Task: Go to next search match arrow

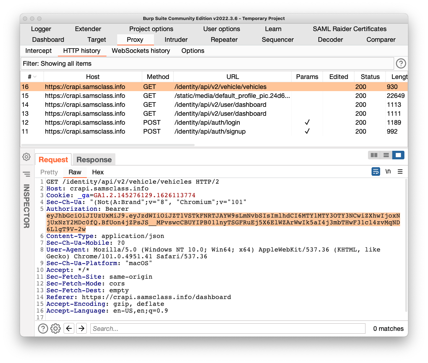Action: click(x=81, y=328)
